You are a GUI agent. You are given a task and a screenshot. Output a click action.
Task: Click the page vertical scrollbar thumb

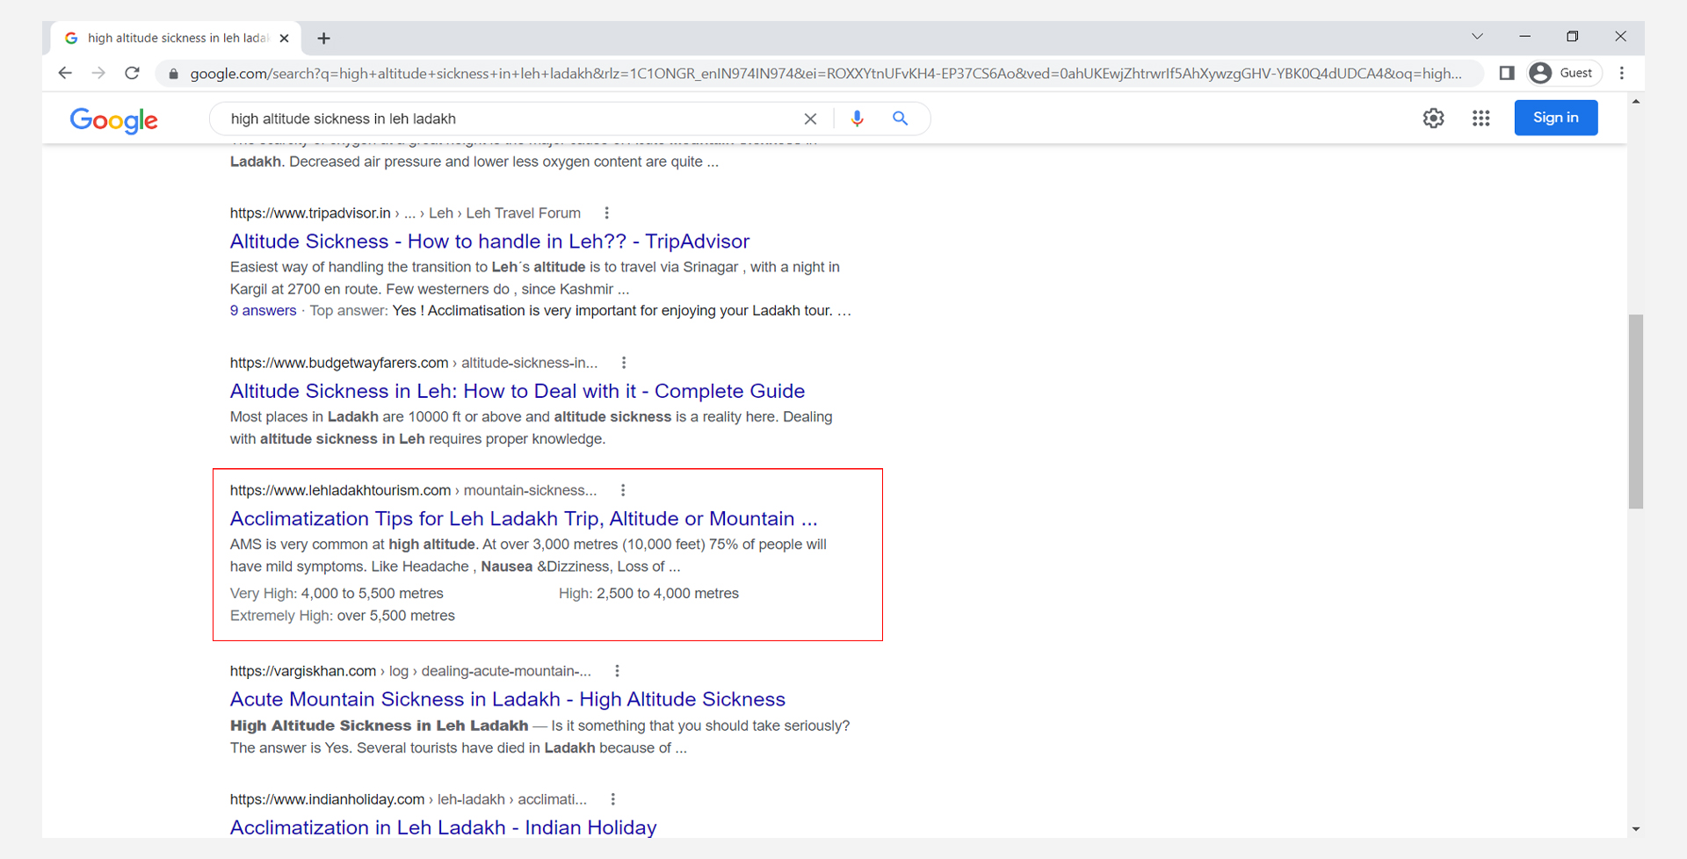[x=1635, y=411]
